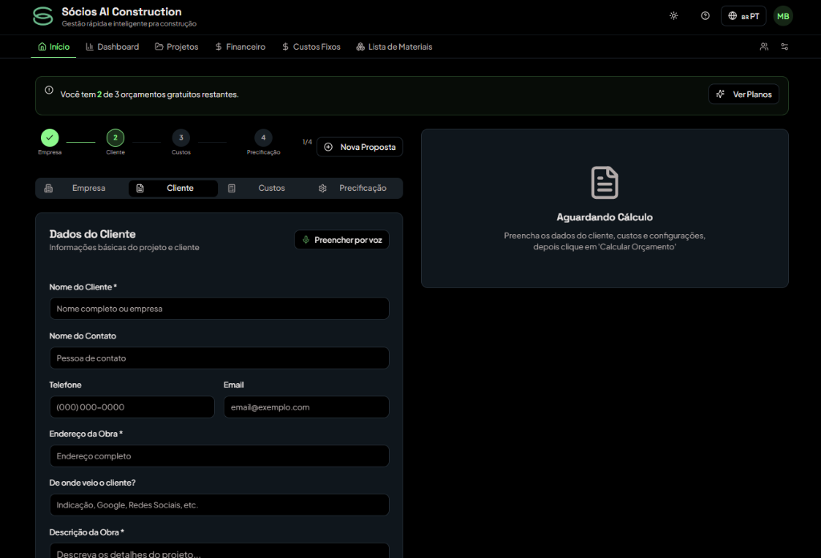Open the Projetos nav tab

point(177,46)
